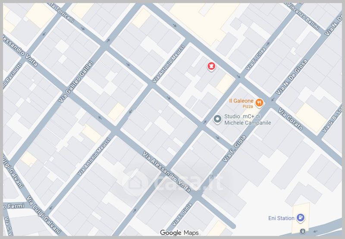Viewport: 345px width, 239px height.
Task: Click the Via F. Gioia label near Studio
Action: click(x=234, y=149)
